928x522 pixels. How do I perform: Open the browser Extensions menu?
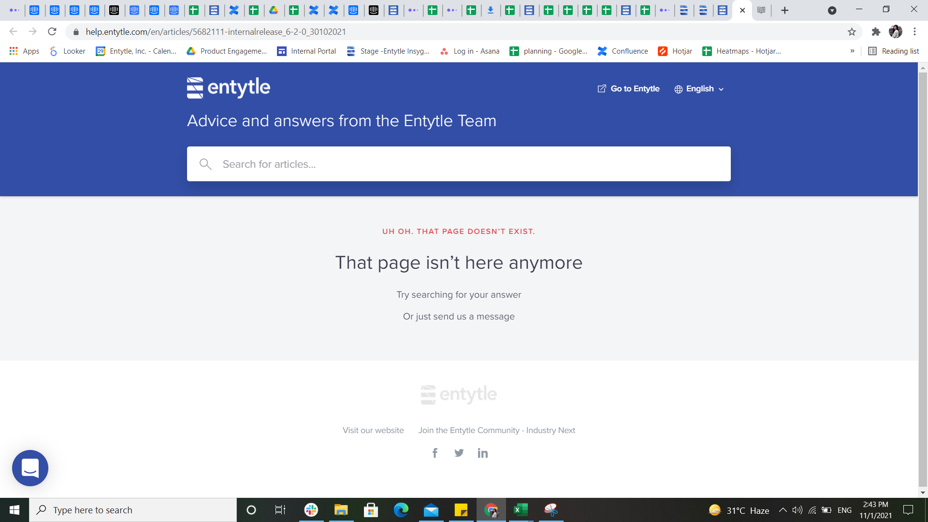click(875, 32)
